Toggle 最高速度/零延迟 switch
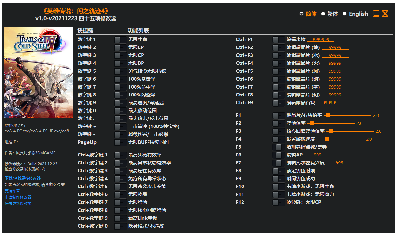The width and height of the screenshot is (397, 233). tap(120, 103)
